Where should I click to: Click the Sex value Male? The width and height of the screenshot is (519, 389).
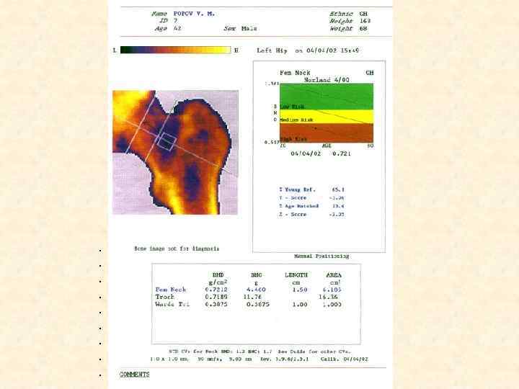[x=249, y=28]
